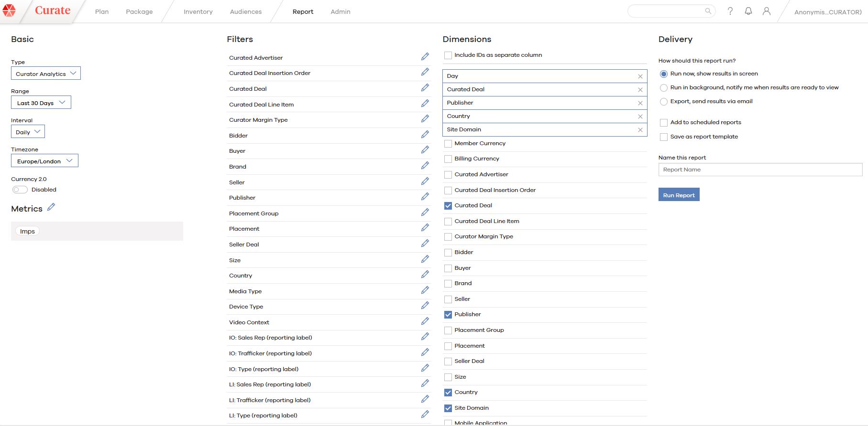Click the pencil icon next to Metrics
Viewport: 868px width, 426px height.
click(x=51, y=207)
